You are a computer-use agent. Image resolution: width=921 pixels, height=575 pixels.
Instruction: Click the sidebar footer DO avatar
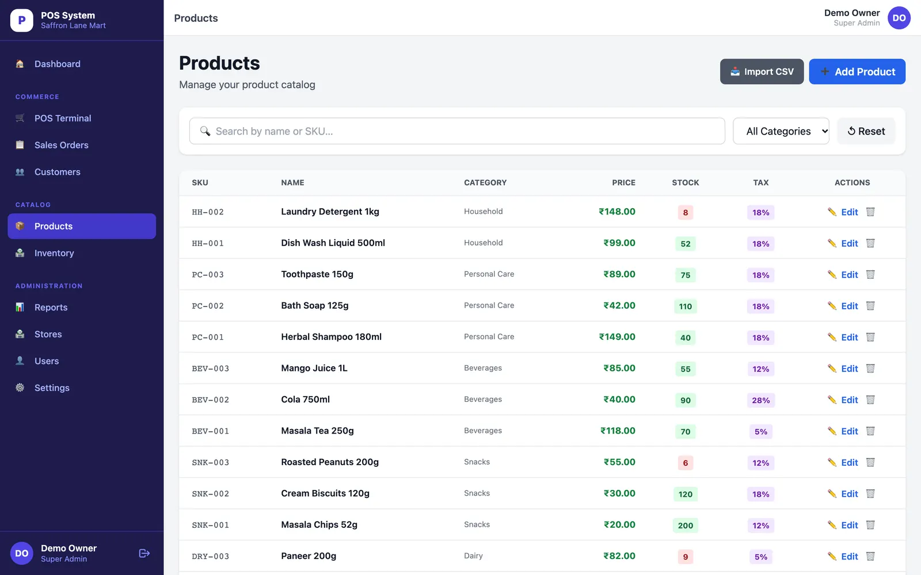coord(22,553)
